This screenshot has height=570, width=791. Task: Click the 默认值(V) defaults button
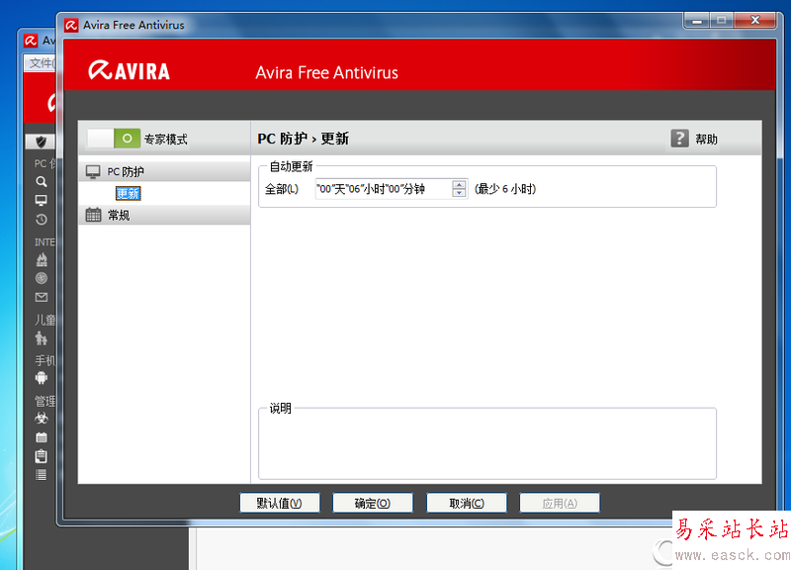pos(280,503)
